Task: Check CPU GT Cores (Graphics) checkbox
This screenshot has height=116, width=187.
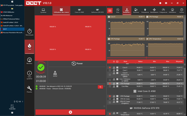Action: click(x=110, y=102)
